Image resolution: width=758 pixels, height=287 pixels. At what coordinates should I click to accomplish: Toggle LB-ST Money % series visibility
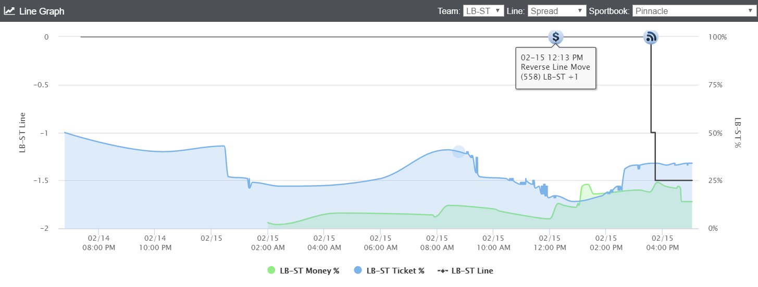coord(303,270)
